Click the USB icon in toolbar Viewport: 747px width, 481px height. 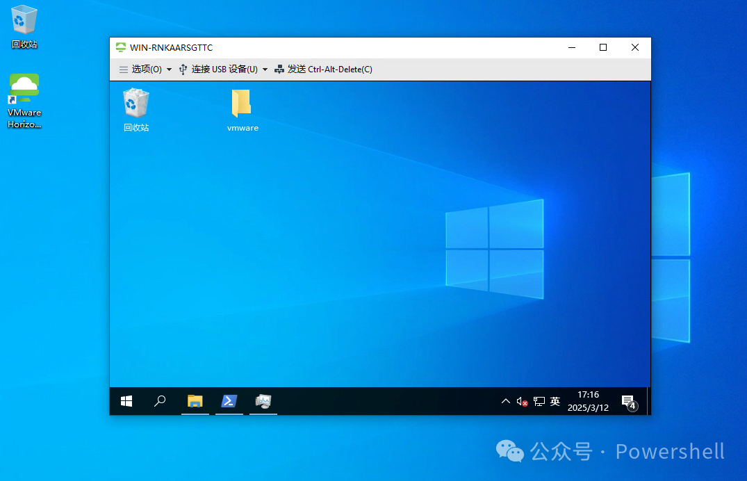point(183,70)
